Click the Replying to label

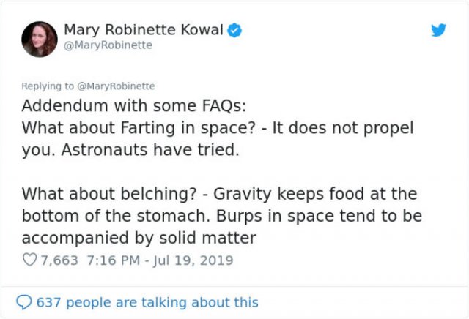pos(47,86)
